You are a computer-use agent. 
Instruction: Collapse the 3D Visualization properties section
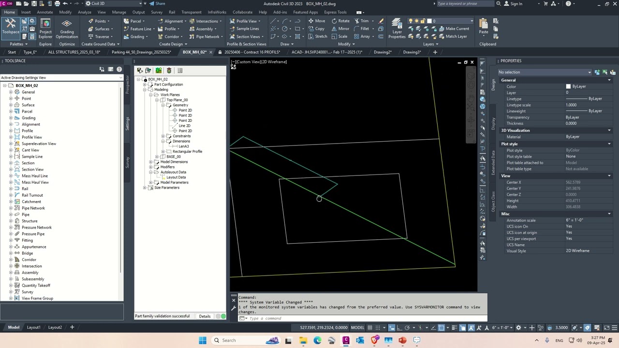(609, 130)
